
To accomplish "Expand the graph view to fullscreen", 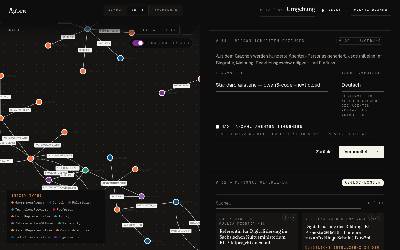I will point(187,30).
